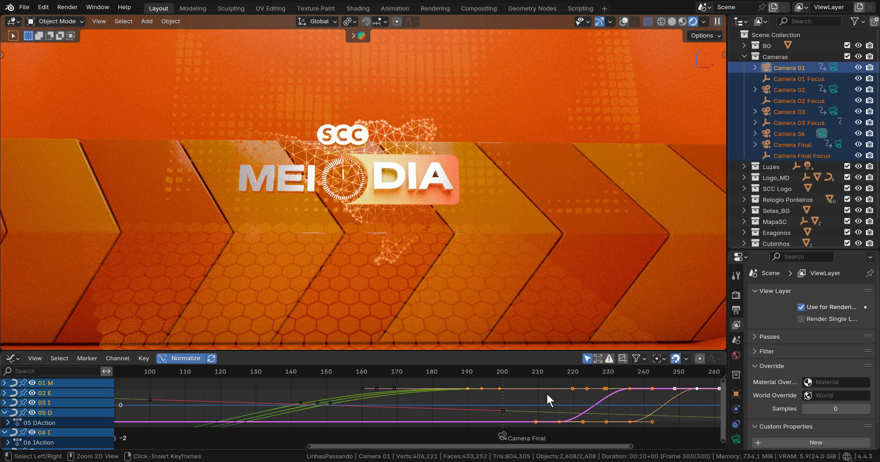Click the Material Override selector field
The image size is (880, 462).
836,382
